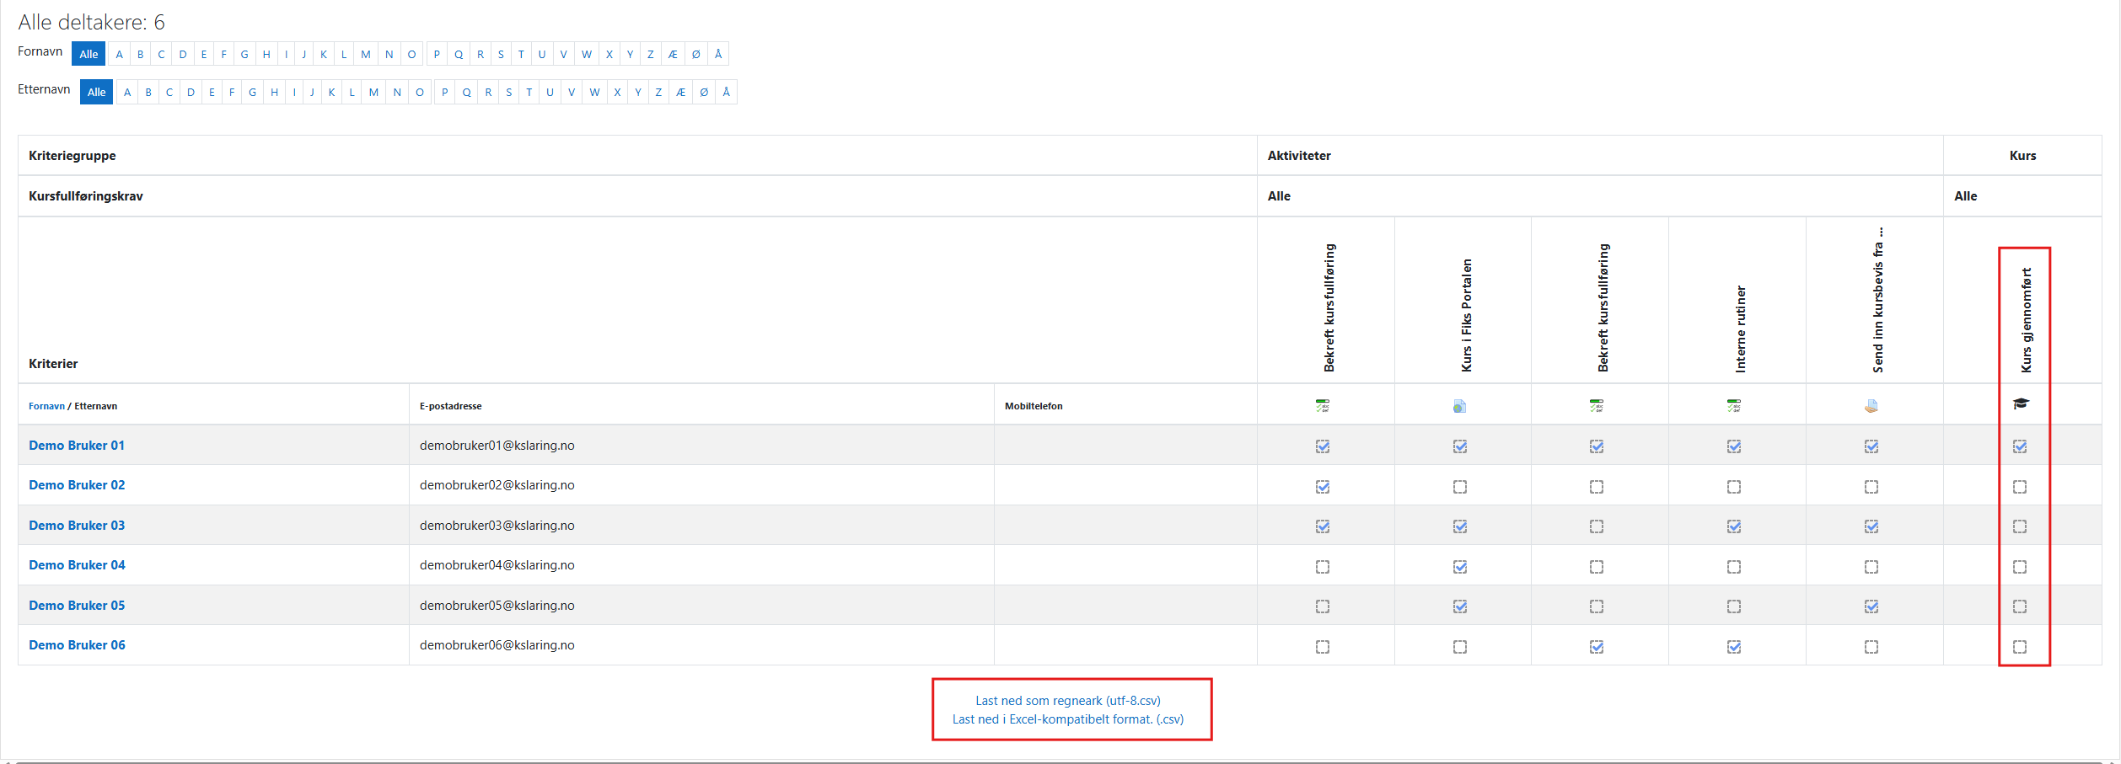Filter Fornavn by letter D
This screenshot has height=764, width=2121.
coord(182,54)
